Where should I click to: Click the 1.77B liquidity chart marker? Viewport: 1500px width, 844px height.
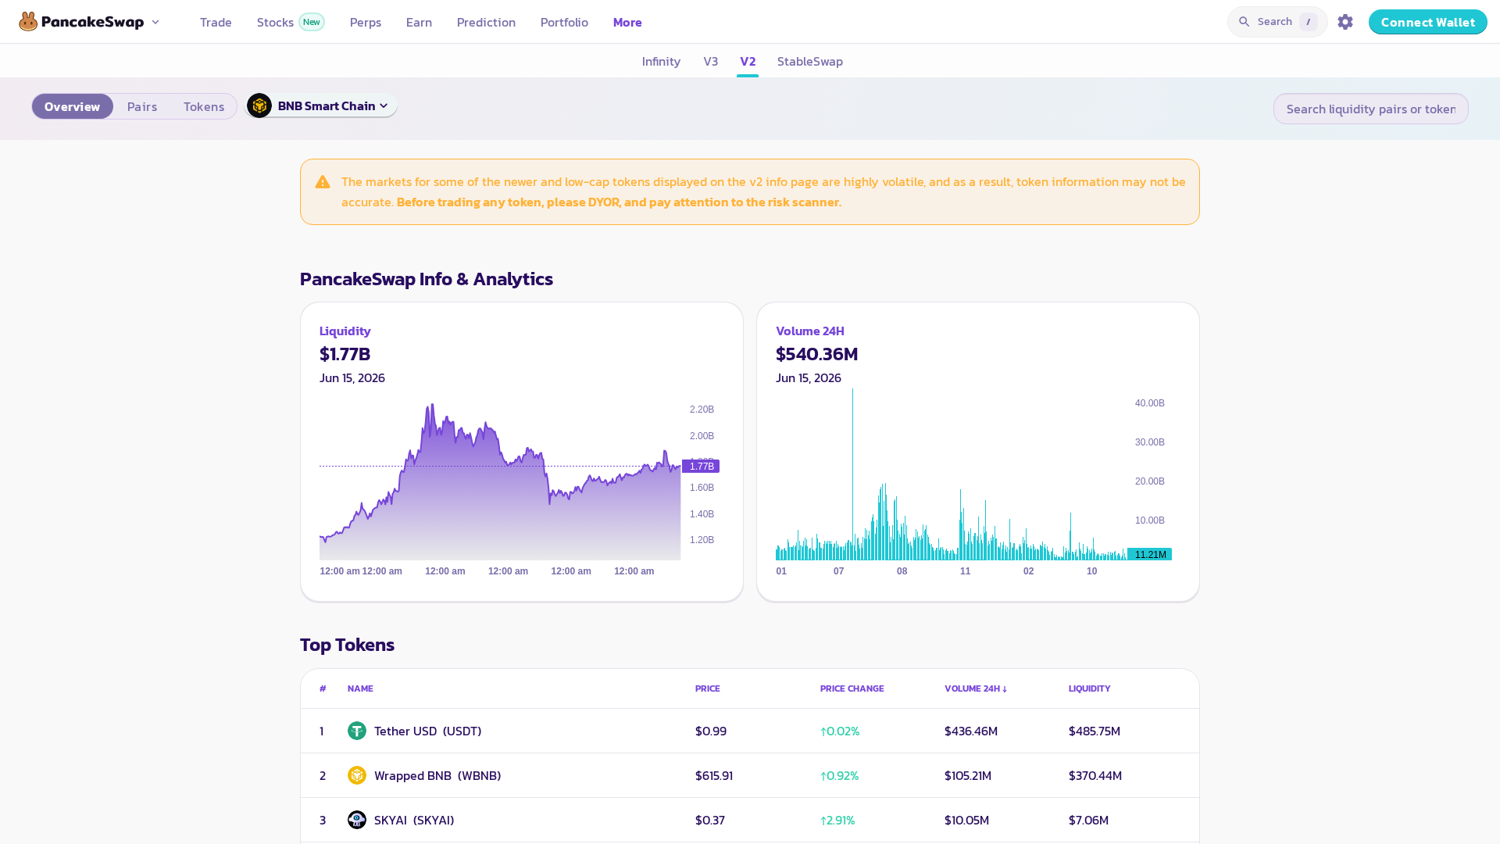[701, 467]
